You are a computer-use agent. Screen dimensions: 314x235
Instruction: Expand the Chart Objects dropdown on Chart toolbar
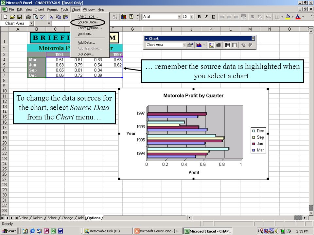click(184, 45)
